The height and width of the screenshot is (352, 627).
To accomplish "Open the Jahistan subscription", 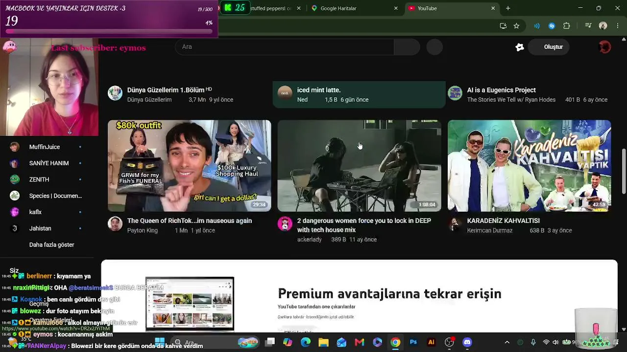I will (47, 228).
